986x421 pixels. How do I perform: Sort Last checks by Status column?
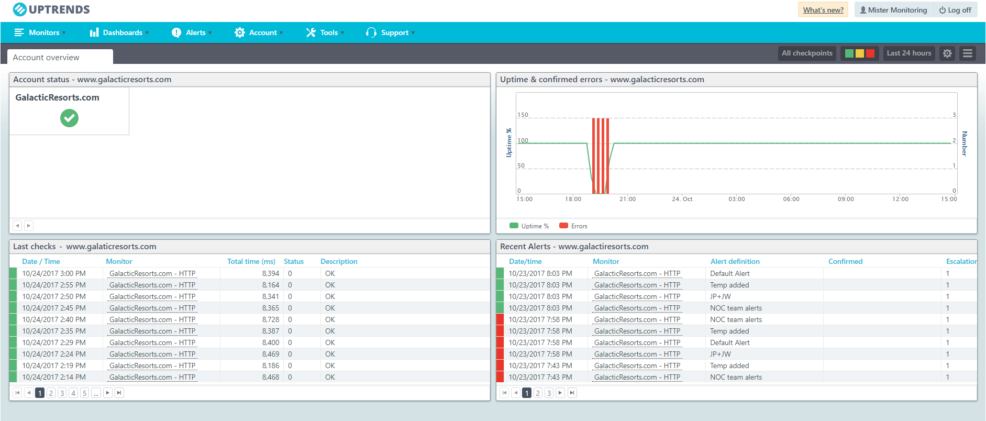(x=294, y=261)
